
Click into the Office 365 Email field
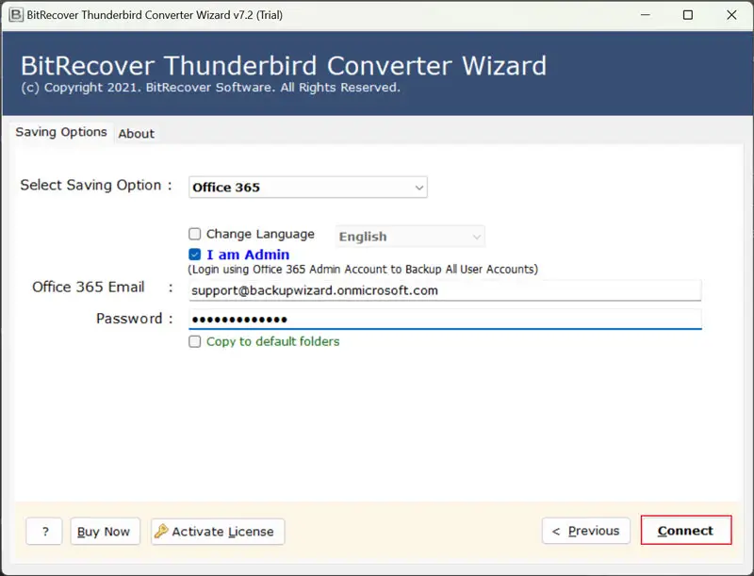point(445,290)
